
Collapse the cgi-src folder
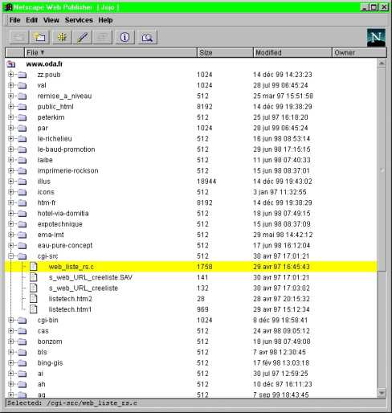(10, 256)
